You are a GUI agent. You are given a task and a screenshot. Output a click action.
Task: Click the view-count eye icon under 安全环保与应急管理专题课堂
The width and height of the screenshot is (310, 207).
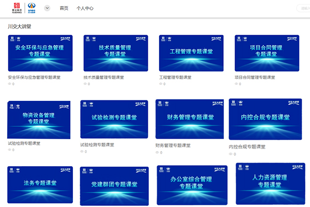(x=10, y=83)
